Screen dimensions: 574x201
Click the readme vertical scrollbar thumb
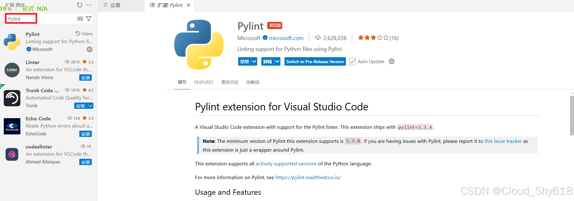[572, 116]
